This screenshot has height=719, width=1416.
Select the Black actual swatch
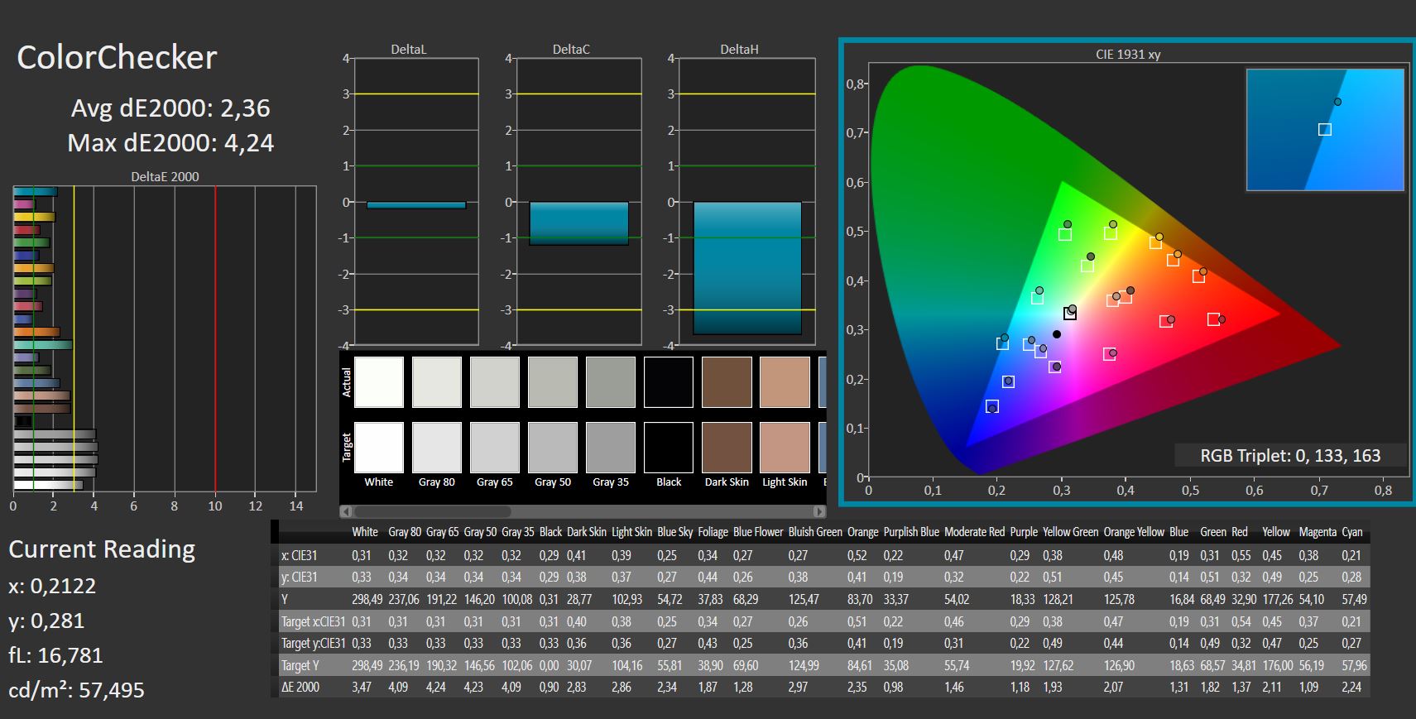668,382
